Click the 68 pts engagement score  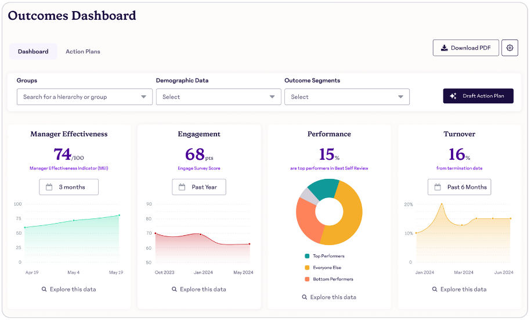tap(199, 154)
